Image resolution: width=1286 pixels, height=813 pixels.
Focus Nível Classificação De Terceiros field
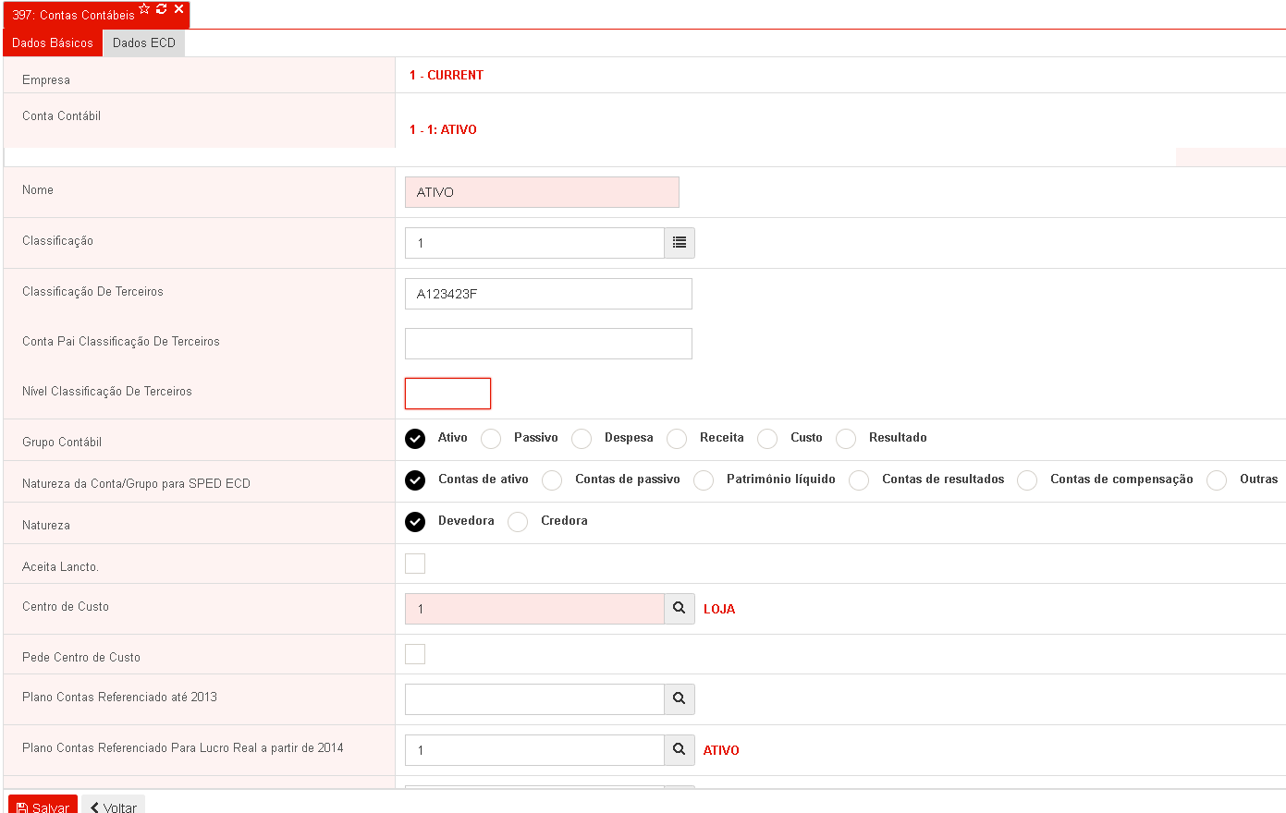tap(447, 394)
